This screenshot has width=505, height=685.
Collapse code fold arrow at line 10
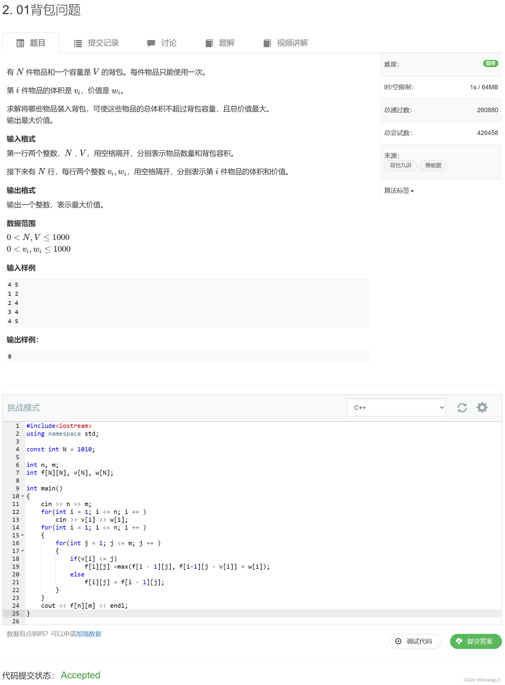(23, 496)
